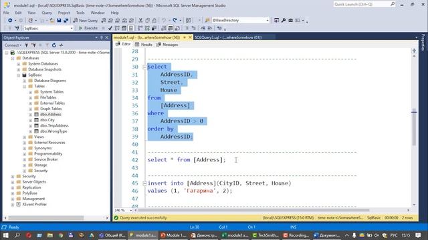The width and height of the screenshot is (428, 240).
Task: Click the Redo arrow icon
Action: tap(175, 21)
